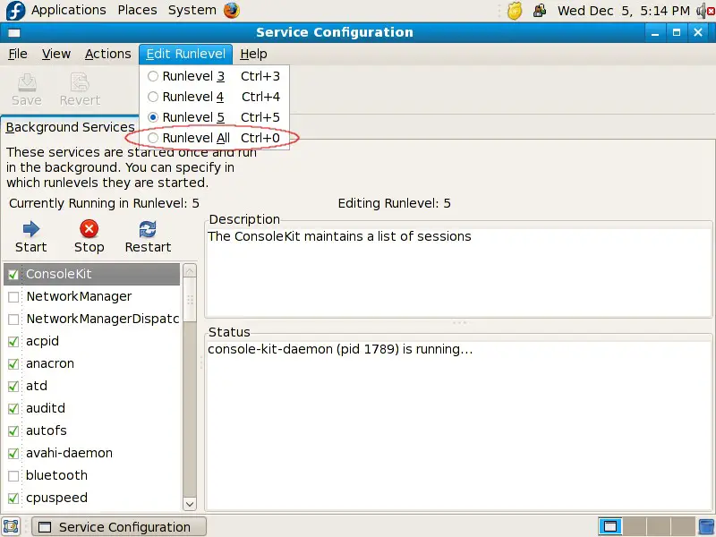Viewport: 716px width, 537px height.
Task: Select the atd service name
Action: pos(37,386)
